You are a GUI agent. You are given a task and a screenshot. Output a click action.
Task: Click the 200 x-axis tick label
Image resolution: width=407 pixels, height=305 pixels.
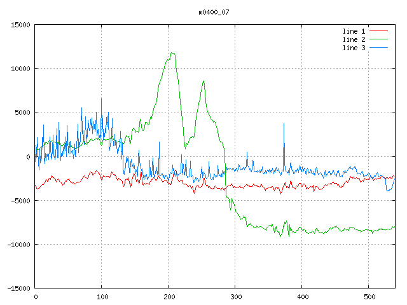pos(169,296)
